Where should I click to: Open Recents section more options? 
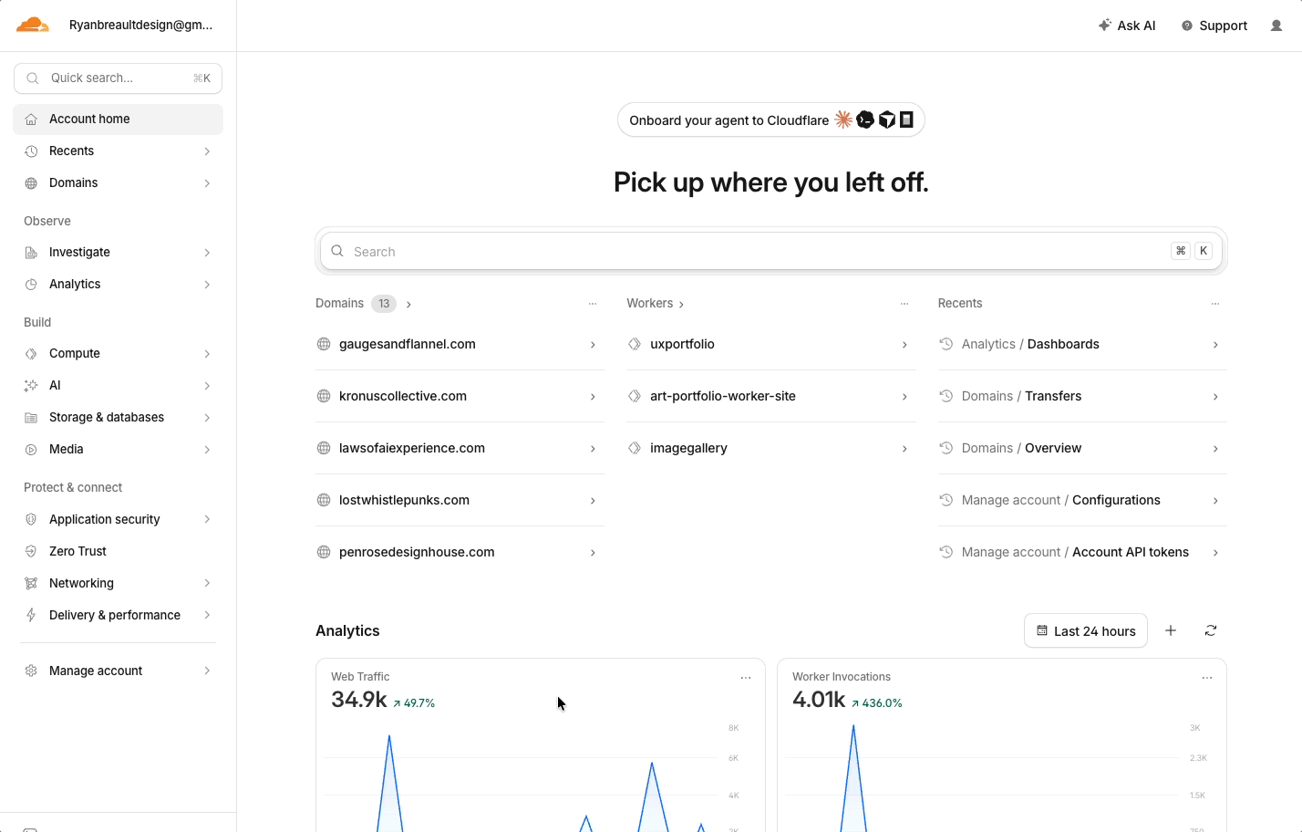[x=1215, y=304]
